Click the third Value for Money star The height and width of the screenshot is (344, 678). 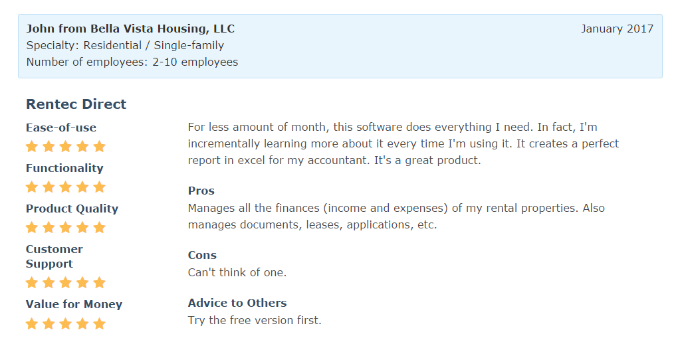pyautogui.click(x=65, y=323)
